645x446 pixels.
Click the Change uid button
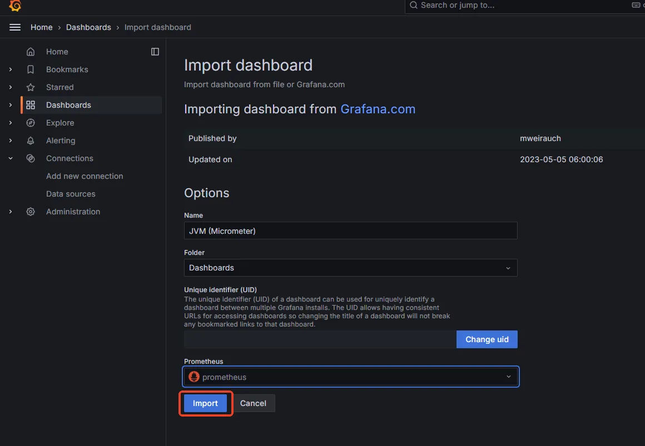point(487,339)
